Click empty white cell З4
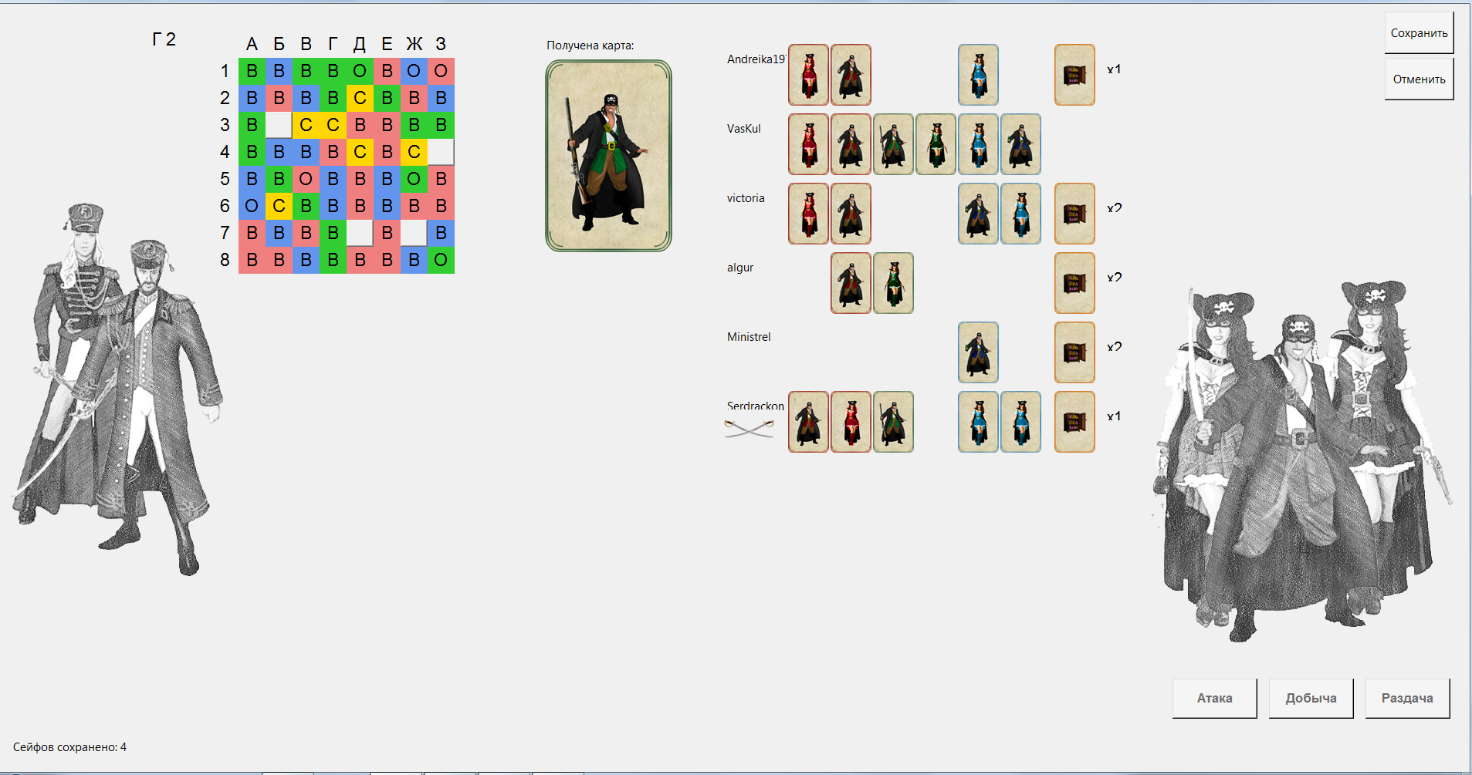This screenshot has width=1472, height=775. point(441,152)
